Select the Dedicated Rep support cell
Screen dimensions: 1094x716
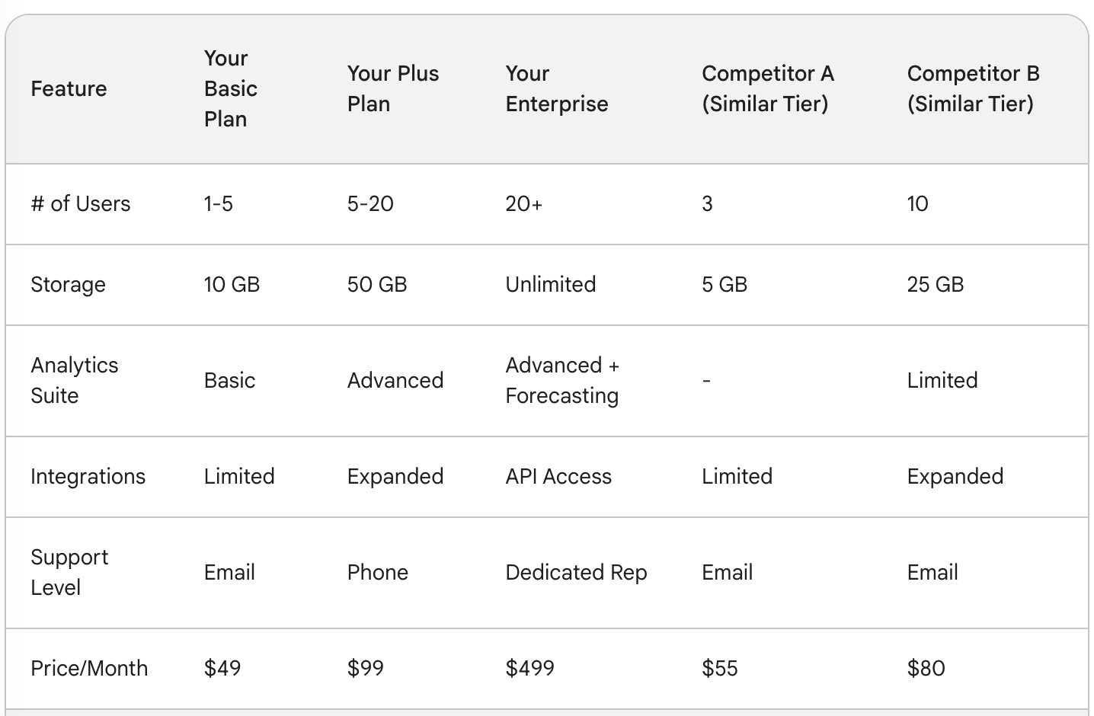point(576,573)
